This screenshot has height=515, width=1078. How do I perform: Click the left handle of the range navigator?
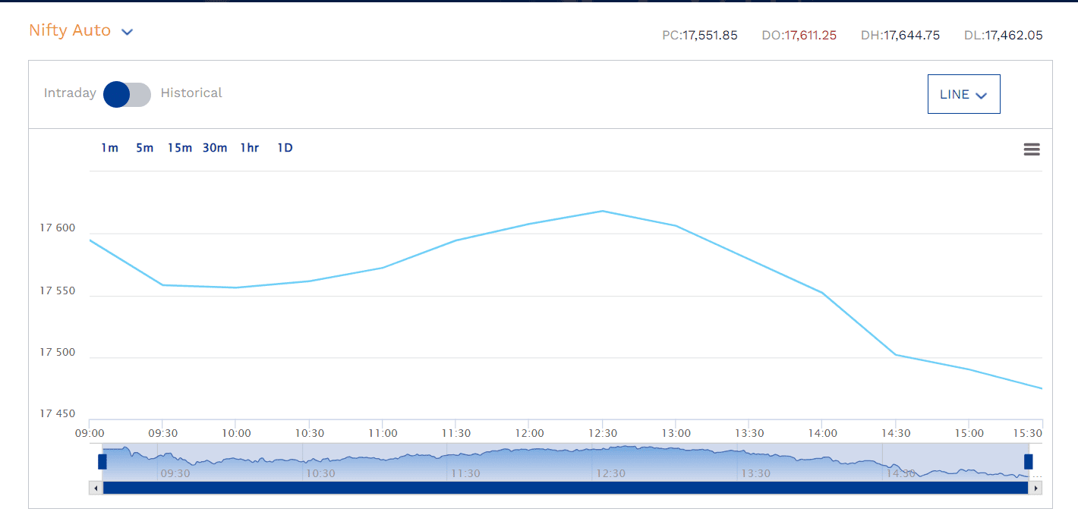click(102, 461)
